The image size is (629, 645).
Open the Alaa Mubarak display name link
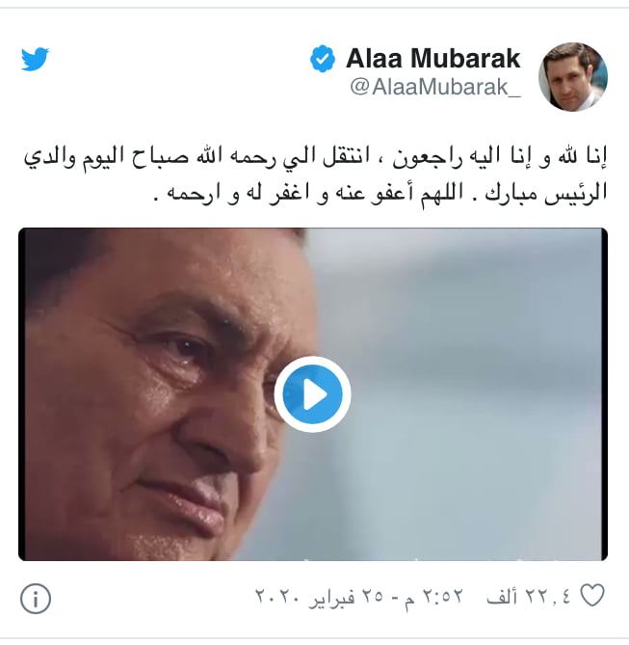tap(433, 58)
